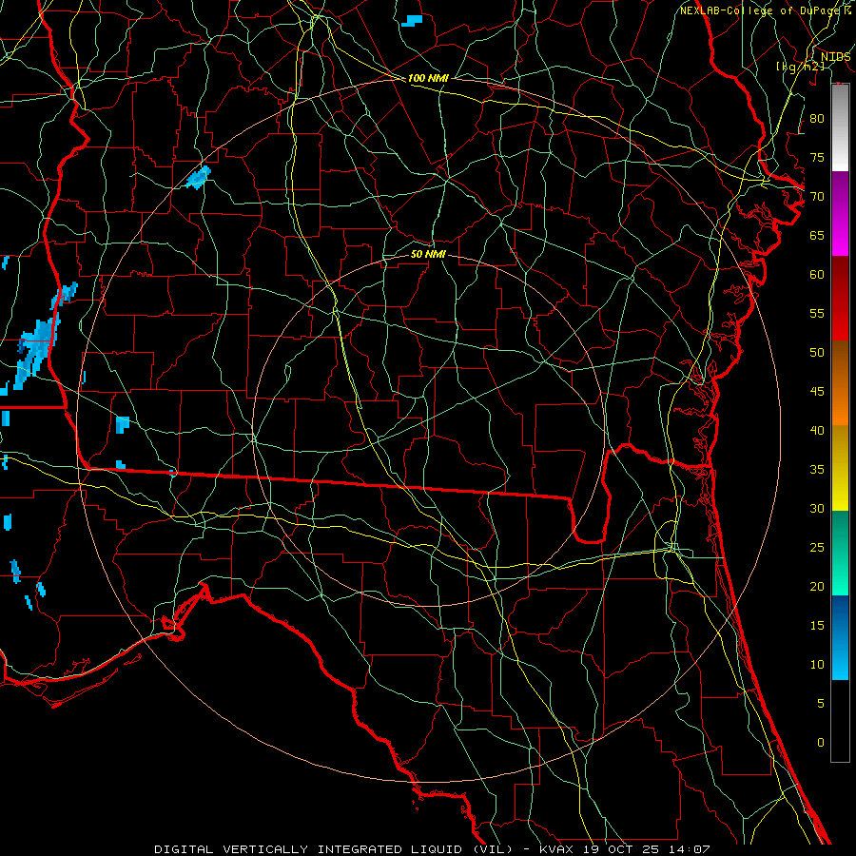Click the 80 value on the color scale
Image resolution: width=856 pixels, height=856 pixels.
(817, 119)
